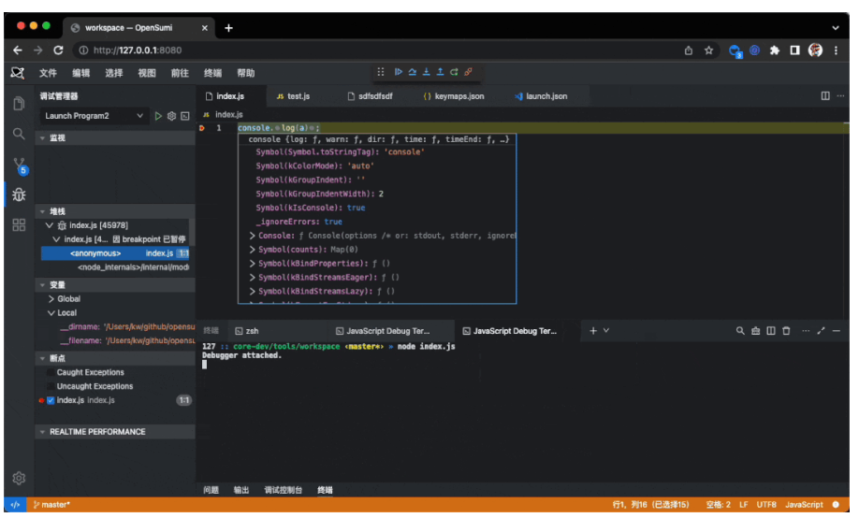Start debugging with green play icon
859x518 pixels.
coord(158,116)
